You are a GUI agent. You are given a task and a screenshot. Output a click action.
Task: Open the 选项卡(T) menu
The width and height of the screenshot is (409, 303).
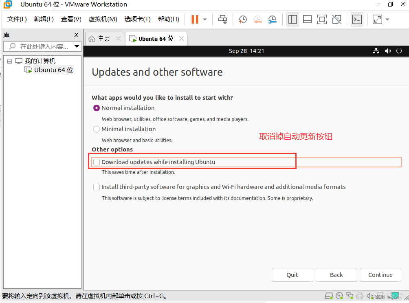point(137,19)
